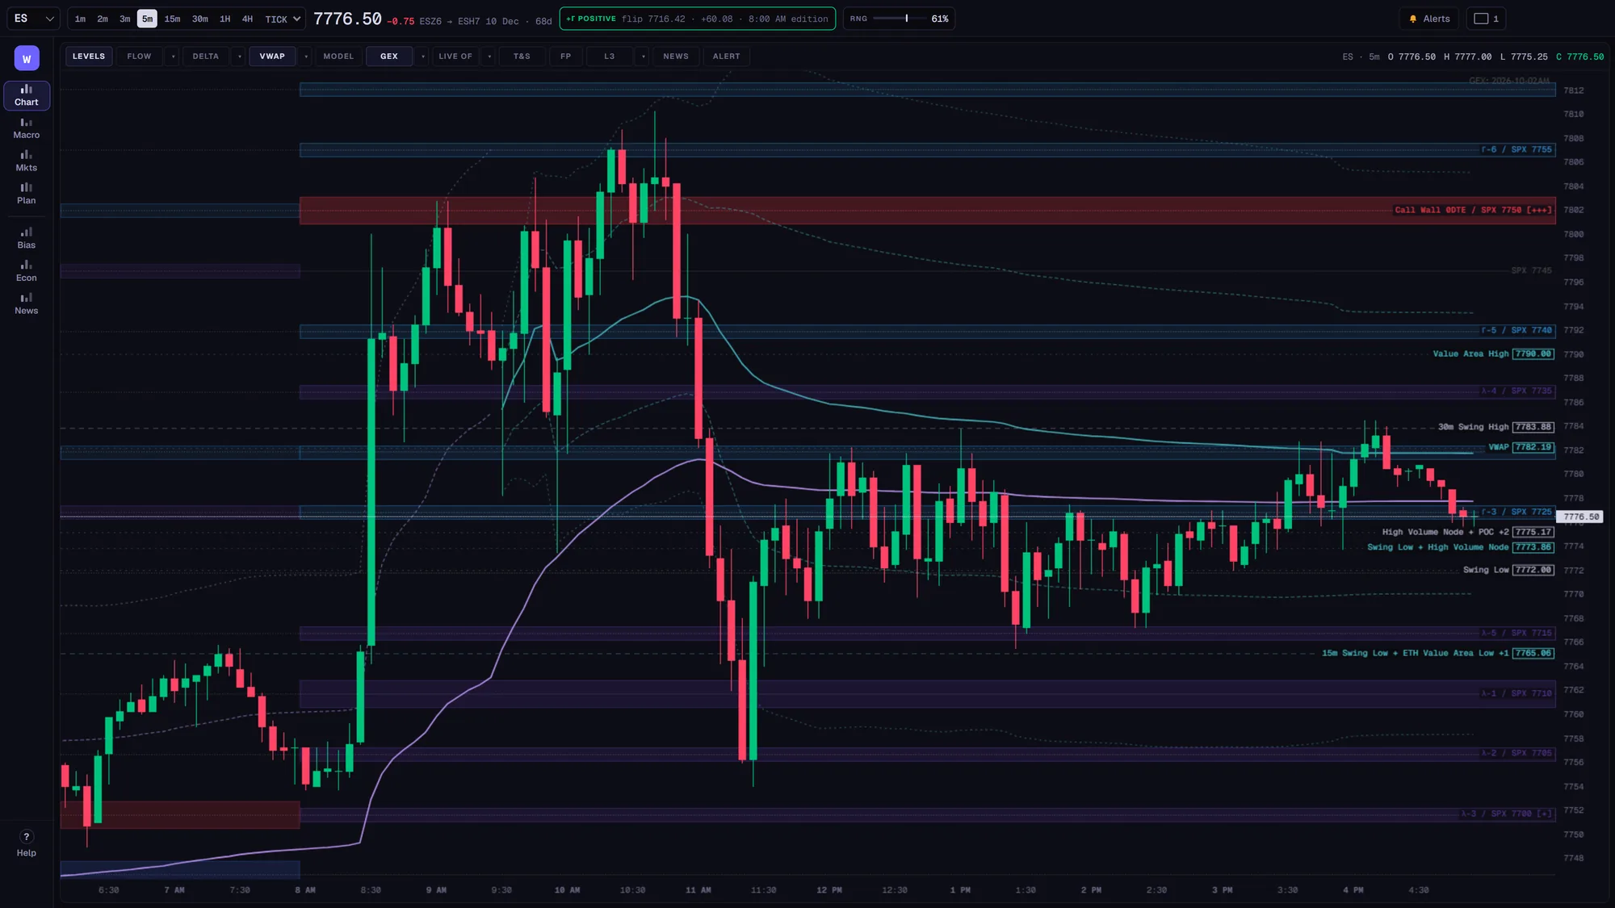This screenshot has height=908, width=1615.
Task: Open the FP footprint button
Action: tap(565, 56)
